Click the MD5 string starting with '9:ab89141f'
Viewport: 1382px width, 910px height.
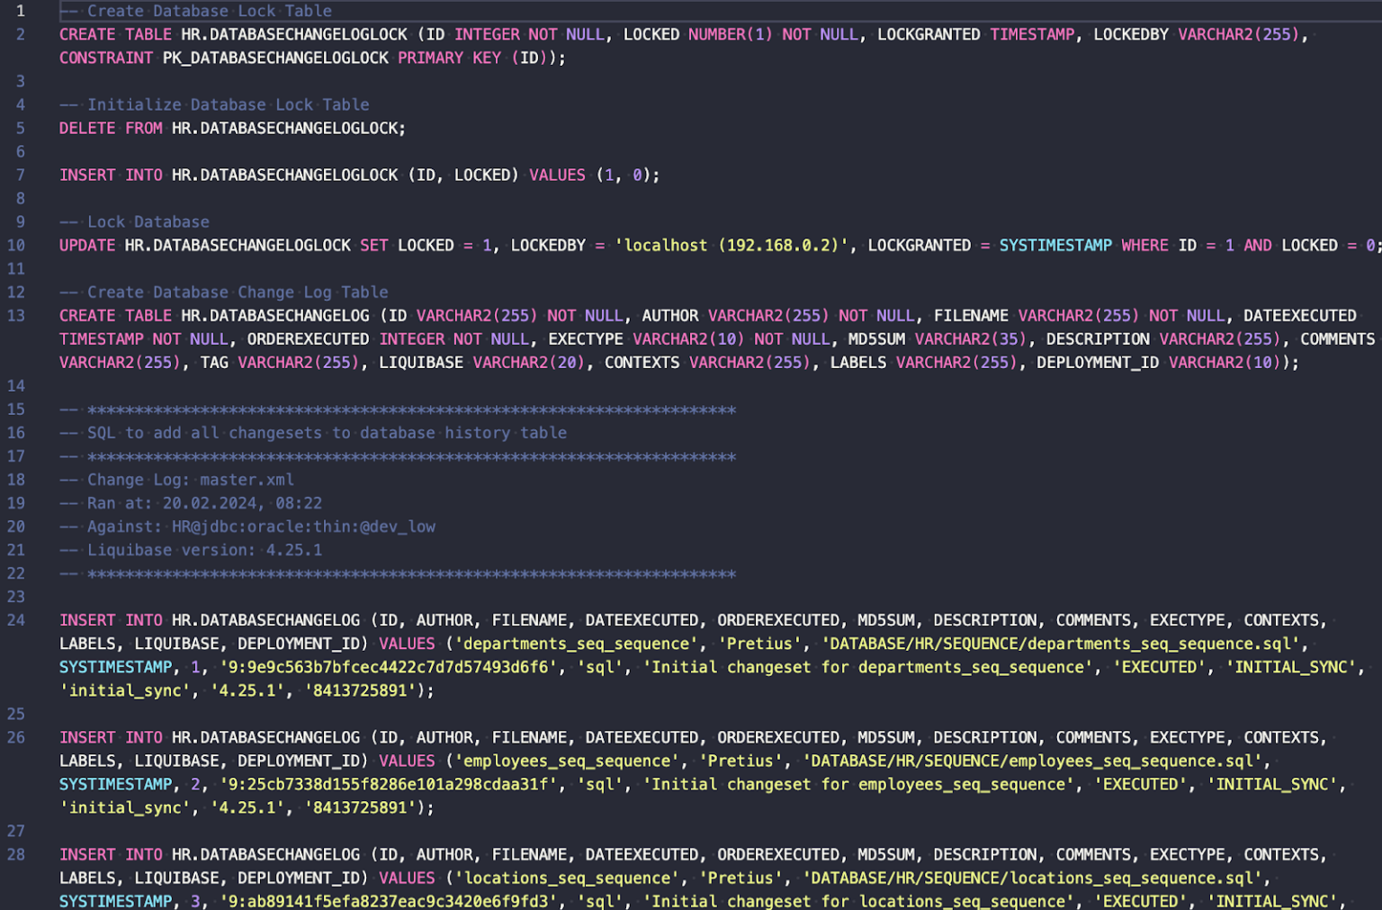pyautogui.click(x=389, y=901)
